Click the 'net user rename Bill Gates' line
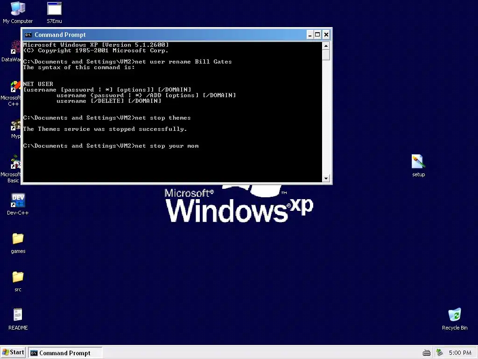 coord(127,62)
